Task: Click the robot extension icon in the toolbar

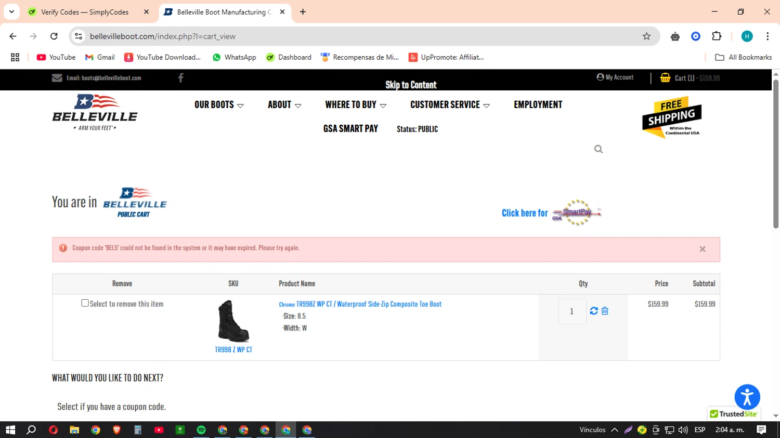Action: pos(675,36)
